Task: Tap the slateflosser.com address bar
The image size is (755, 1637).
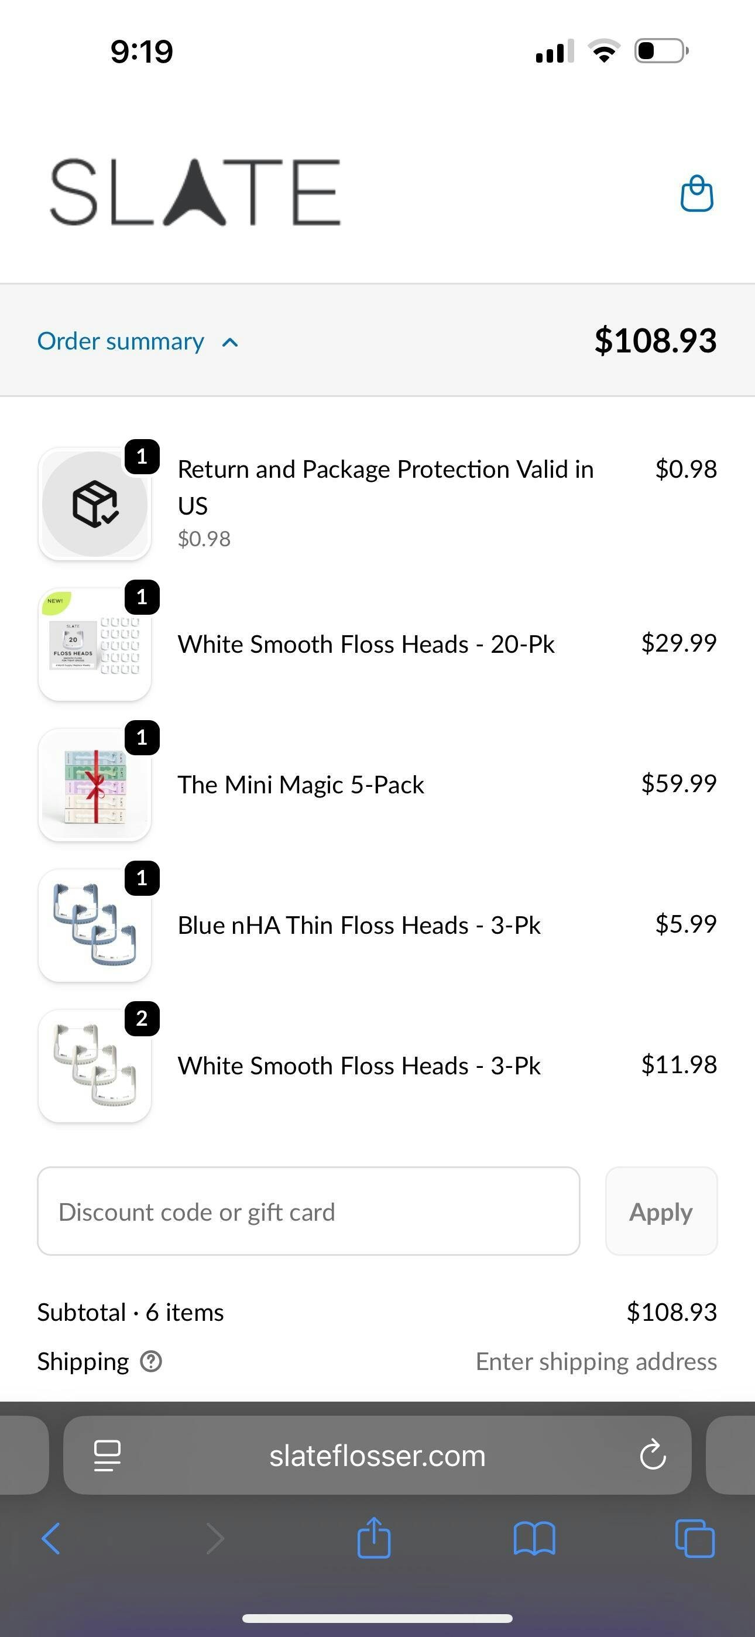Action: click(377, 1456)
